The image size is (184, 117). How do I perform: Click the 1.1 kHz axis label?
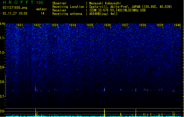pos(2,38)
